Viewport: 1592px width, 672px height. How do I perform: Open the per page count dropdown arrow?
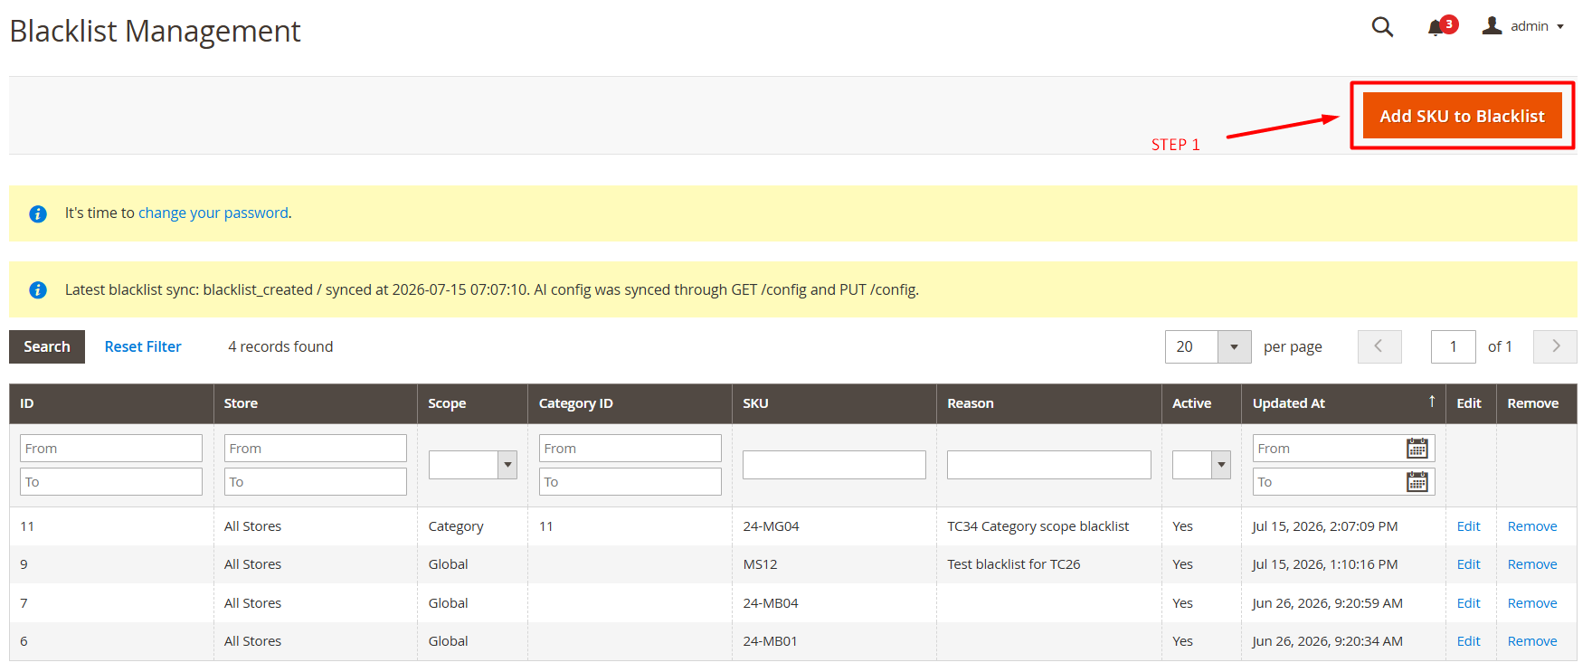point(1235,346)
